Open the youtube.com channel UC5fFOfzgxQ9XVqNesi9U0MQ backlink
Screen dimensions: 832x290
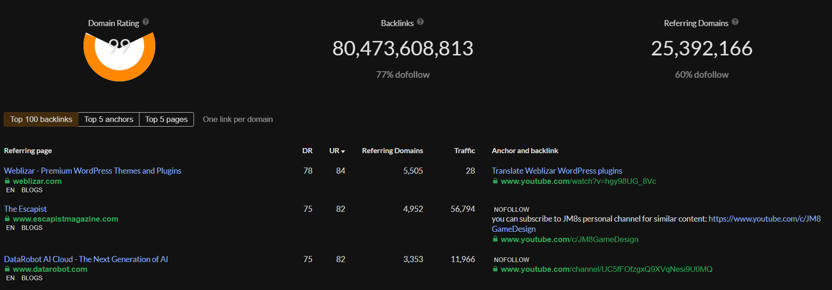tap(607, 269)
